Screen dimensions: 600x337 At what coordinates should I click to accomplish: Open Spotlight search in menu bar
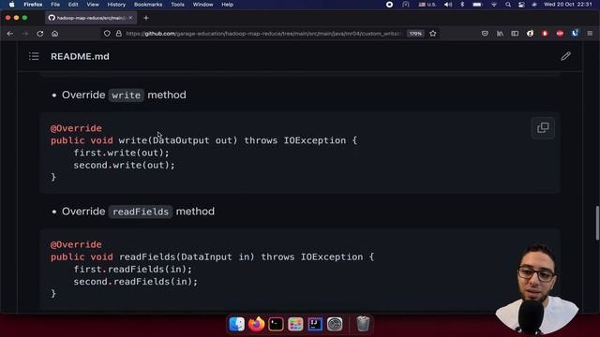click(x=508, y=5)
